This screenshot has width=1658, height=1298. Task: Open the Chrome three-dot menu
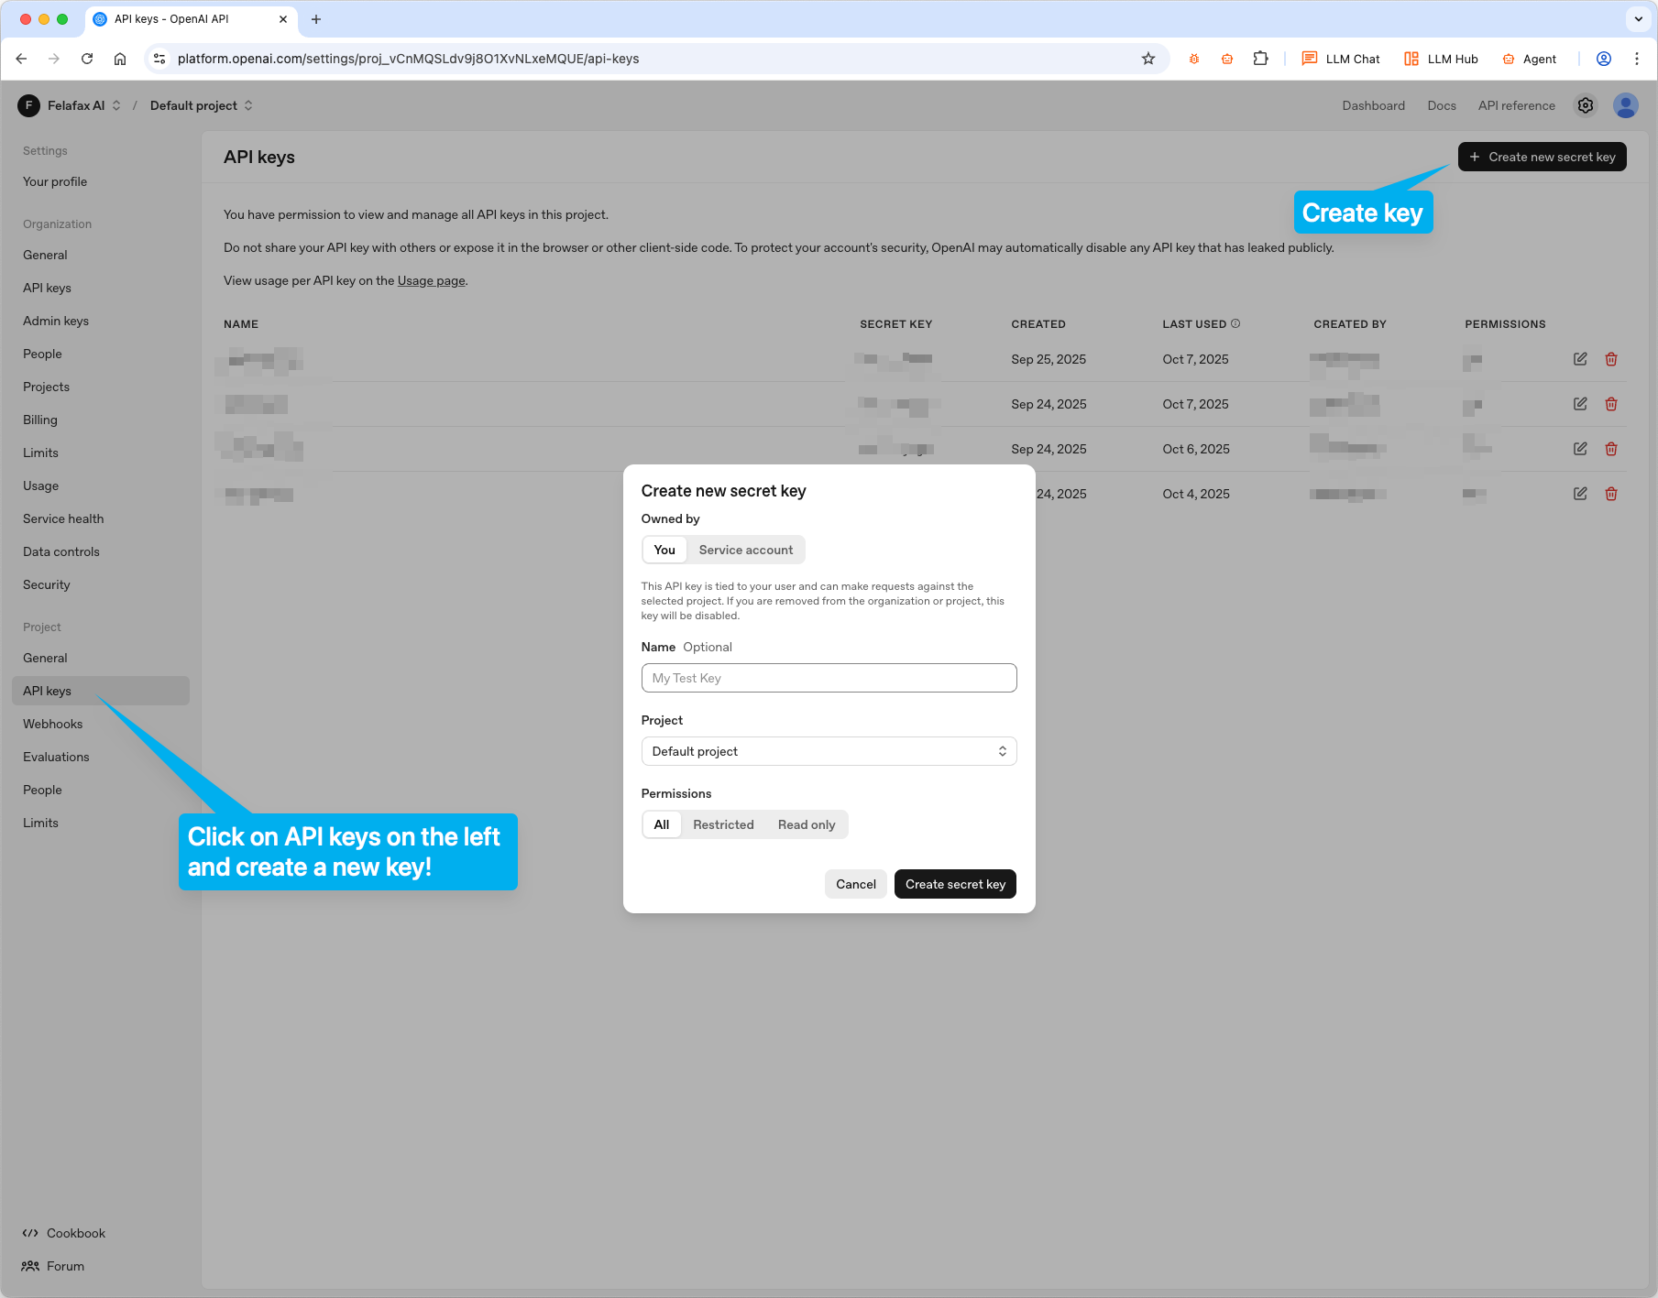(1637, 59)
